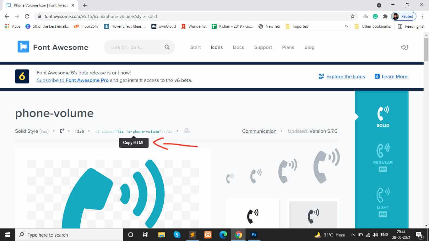Open Photoshop from the taskbar
Image resolution: width=429 pixels, height=241 pixels.
pyautogui.click(x=254, y=234)
